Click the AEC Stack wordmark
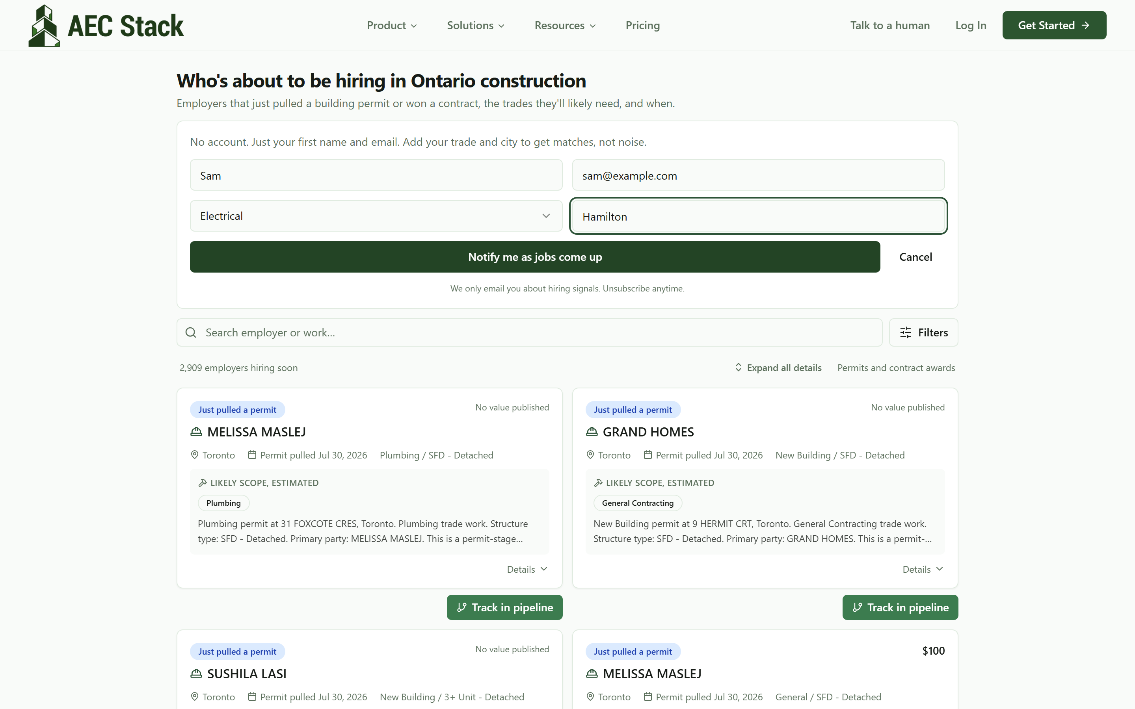The height and width of the screenshot is (709, 1135). point(126,26)
